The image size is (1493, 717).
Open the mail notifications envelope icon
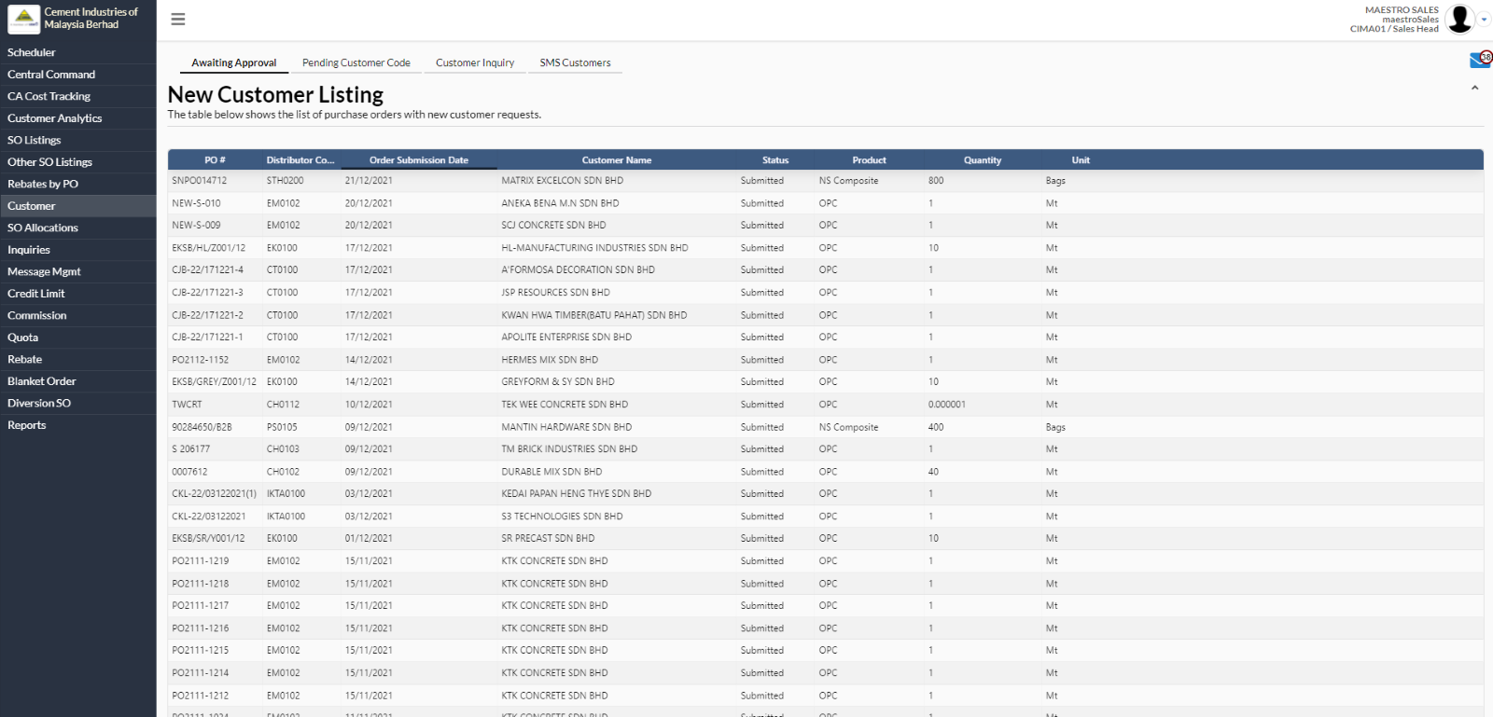1480,60
